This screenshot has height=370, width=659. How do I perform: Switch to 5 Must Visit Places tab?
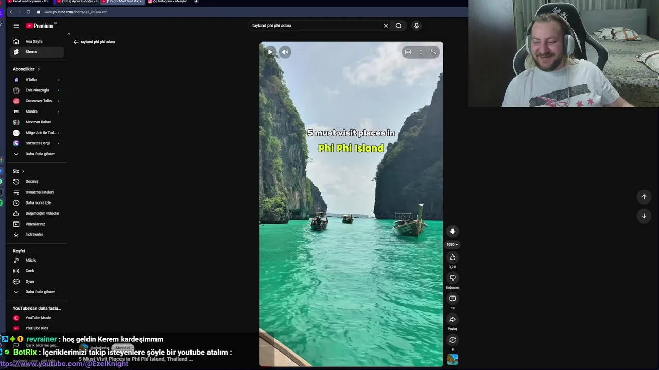point(124,2)
